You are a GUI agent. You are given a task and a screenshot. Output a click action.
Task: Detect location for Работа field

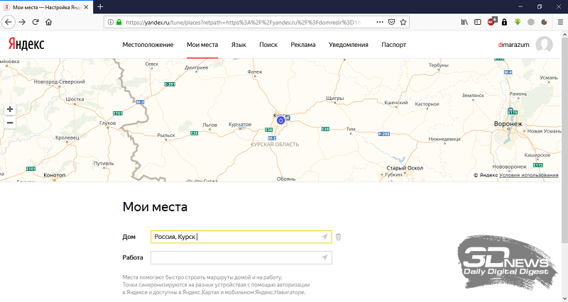(x=324, y=257)
